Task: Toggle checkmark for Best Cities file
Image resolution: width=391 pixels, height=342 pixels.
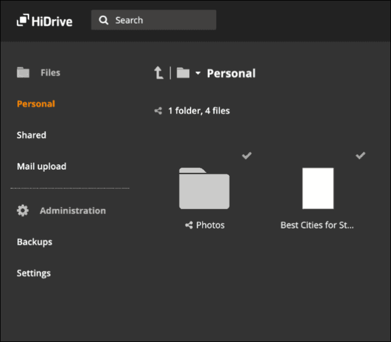Action: [360, 155]
